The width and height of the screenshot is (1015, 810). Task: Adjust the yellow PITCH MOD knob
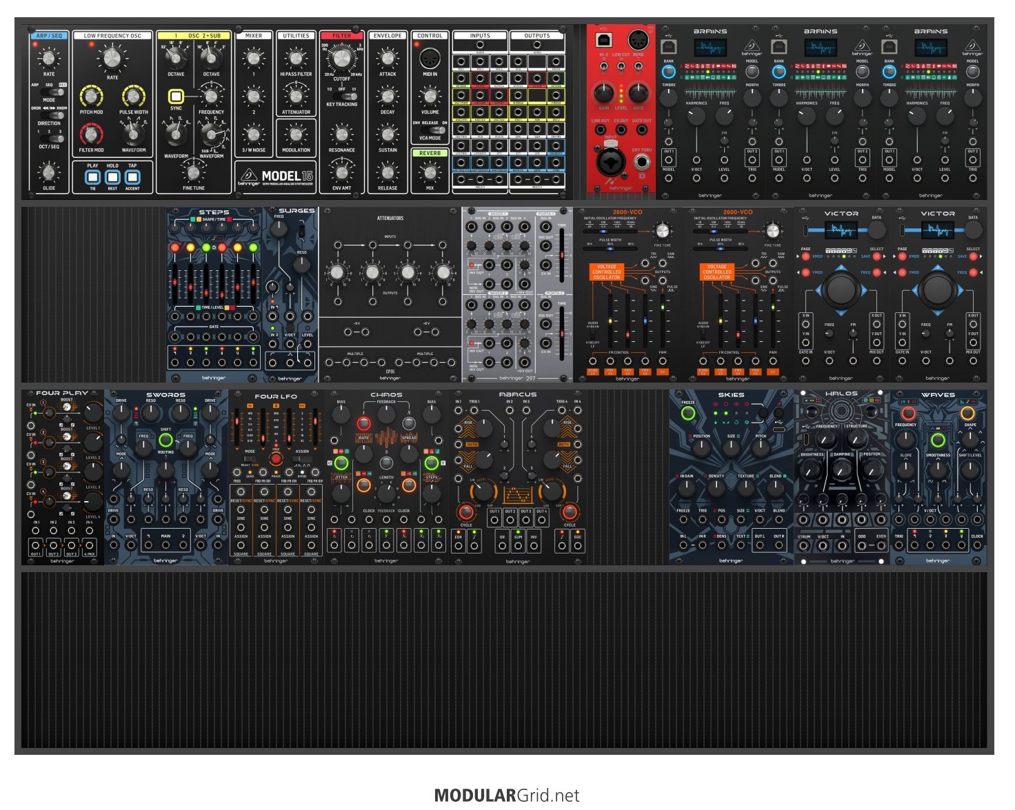(91, 97)
